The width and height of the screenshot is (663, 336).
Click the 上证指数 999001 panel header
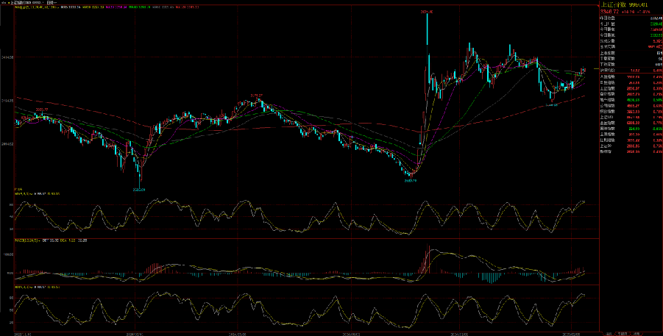tap(625, 4)
